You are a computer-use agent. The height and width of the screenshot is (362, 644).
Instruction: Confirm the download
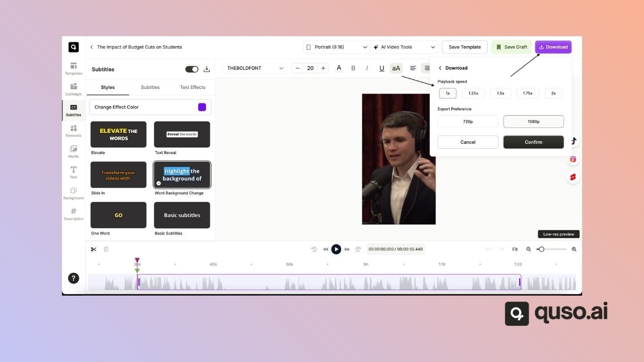tap(534, 142)
